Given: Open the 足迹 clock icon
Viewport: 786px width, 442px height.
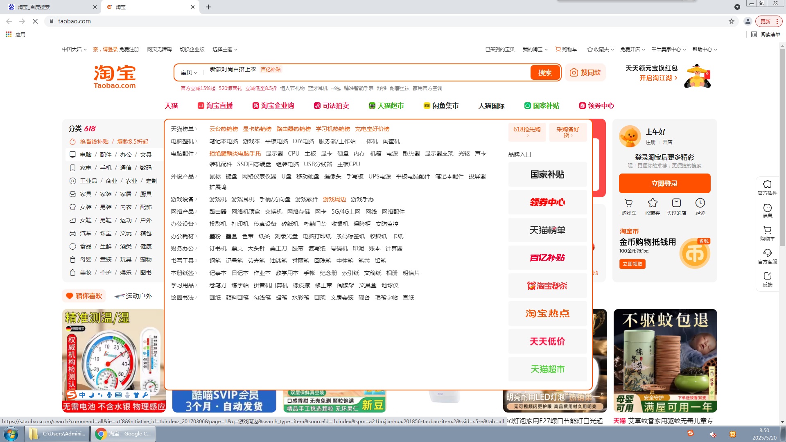Looking at the screenshot, I should pos(700,203).
